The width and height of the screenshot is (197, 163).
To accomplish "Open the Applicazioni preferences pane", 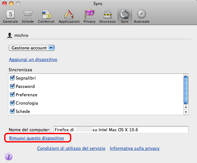I will 69,17.
